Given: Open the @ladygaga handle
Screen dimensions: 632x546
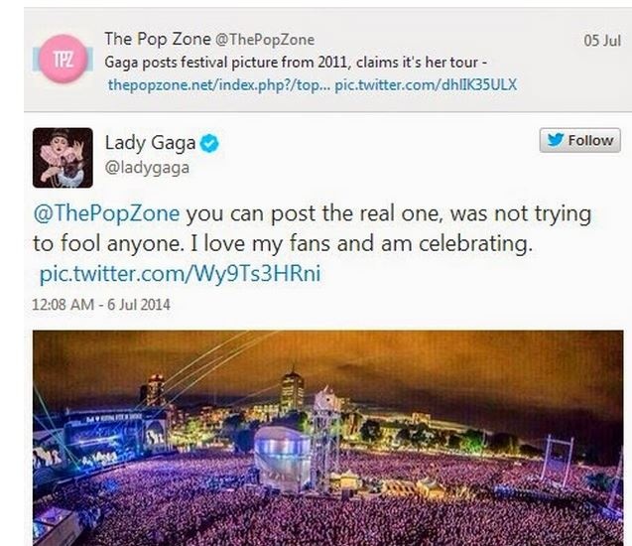Looking at the screenshot, I should pyautogui.click(x=147, y=168).
